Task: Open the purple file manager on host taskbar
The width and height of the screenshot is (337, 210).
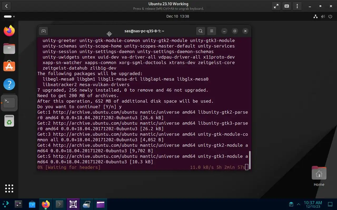Action: click(x=101, y=204)
